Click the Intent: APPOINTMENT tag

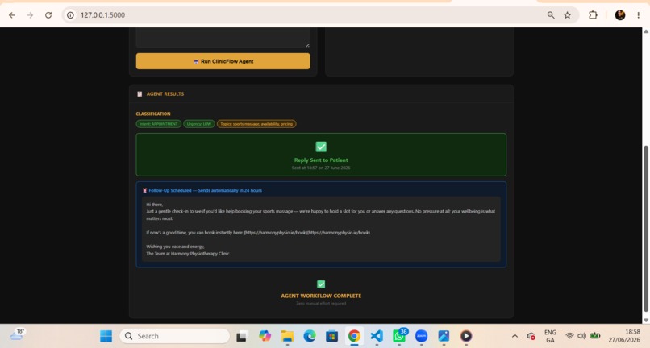tap(158, 124)
